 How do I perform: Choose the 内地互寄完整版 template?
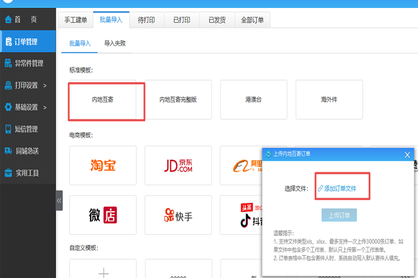(x=178, y=100)
